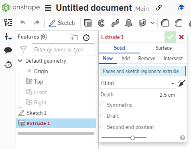Copy the document link icon
The image size is (191, 149).
pos(159,8)
